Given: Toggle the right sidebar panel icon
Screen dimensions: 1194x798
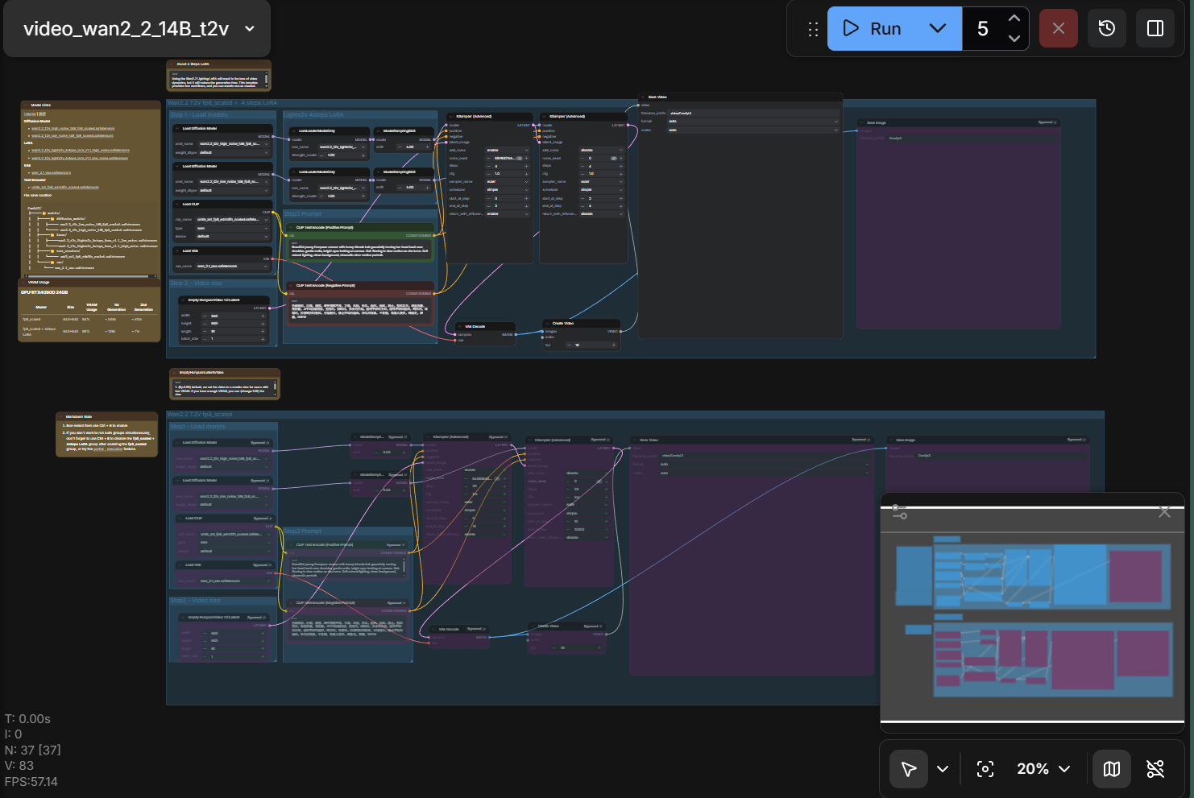Looking at the screenshot, I should pos(1155,28).
